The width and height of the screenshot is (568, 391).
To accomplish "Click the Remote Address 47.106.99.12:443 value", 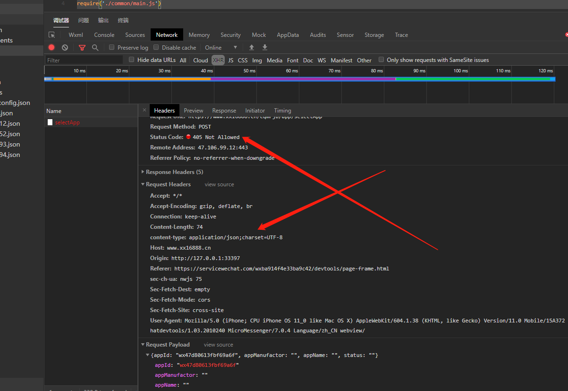I will click(223, 148).
